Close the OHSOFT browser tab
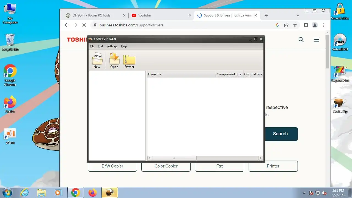 (124, 15)
